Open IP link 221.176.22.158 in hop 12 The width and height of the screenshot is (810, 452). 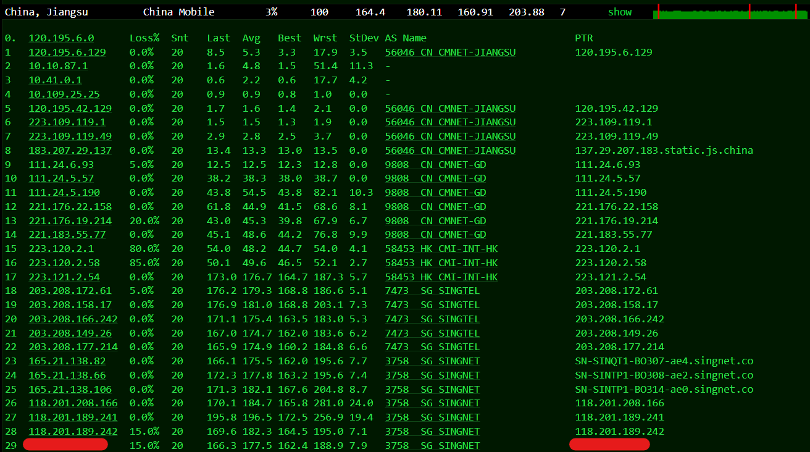(70, 207)
